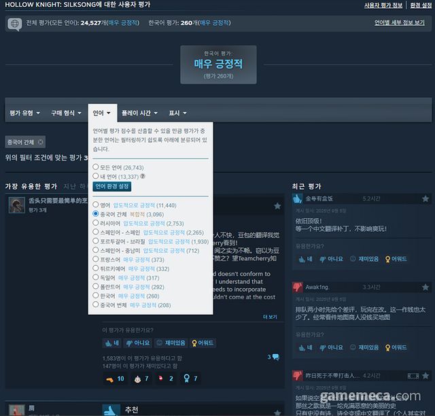The height and width of the screenshot is (416, 435).
Task: Open the 평가 유형 filter dropdown
Action: click(24, 113)
